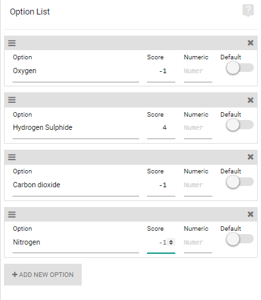Turn on Default for Carbon dioxide
This screenshot has width=261, height=300.
tap(239, 182)
